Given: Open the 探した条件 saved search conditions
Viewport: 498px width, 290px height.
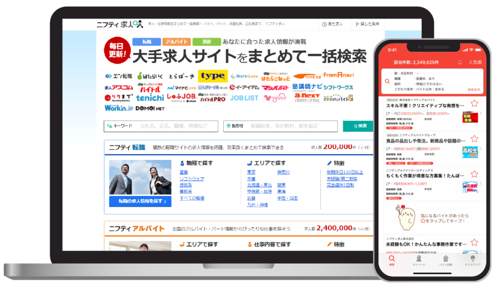Looking at the screenshot, I should (368, 24).
